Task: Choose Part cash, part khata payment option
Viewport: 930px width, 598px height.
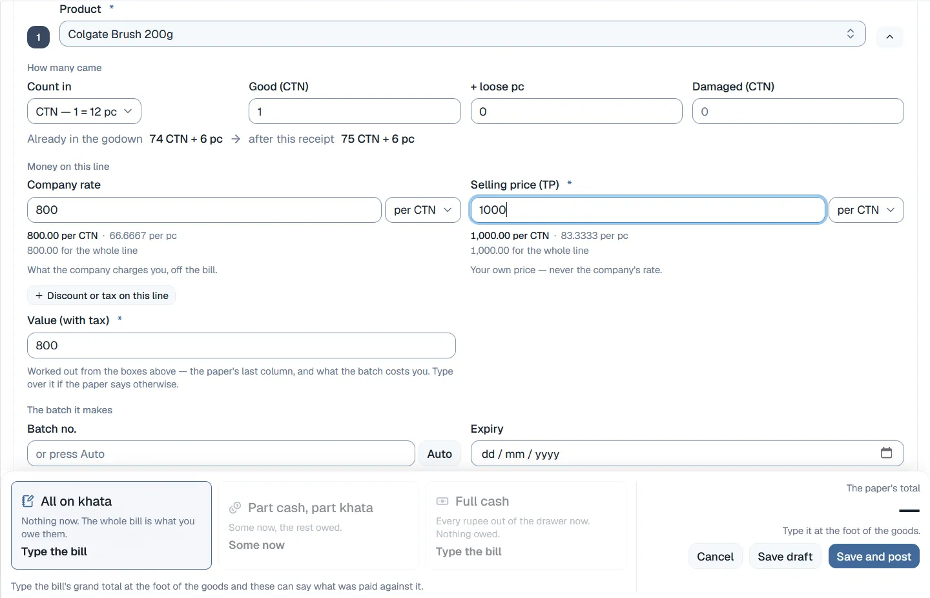Action: point(318,525)
